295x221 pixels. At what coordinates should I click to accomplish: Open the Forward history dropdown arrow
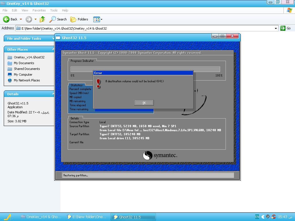pos(35,19)
